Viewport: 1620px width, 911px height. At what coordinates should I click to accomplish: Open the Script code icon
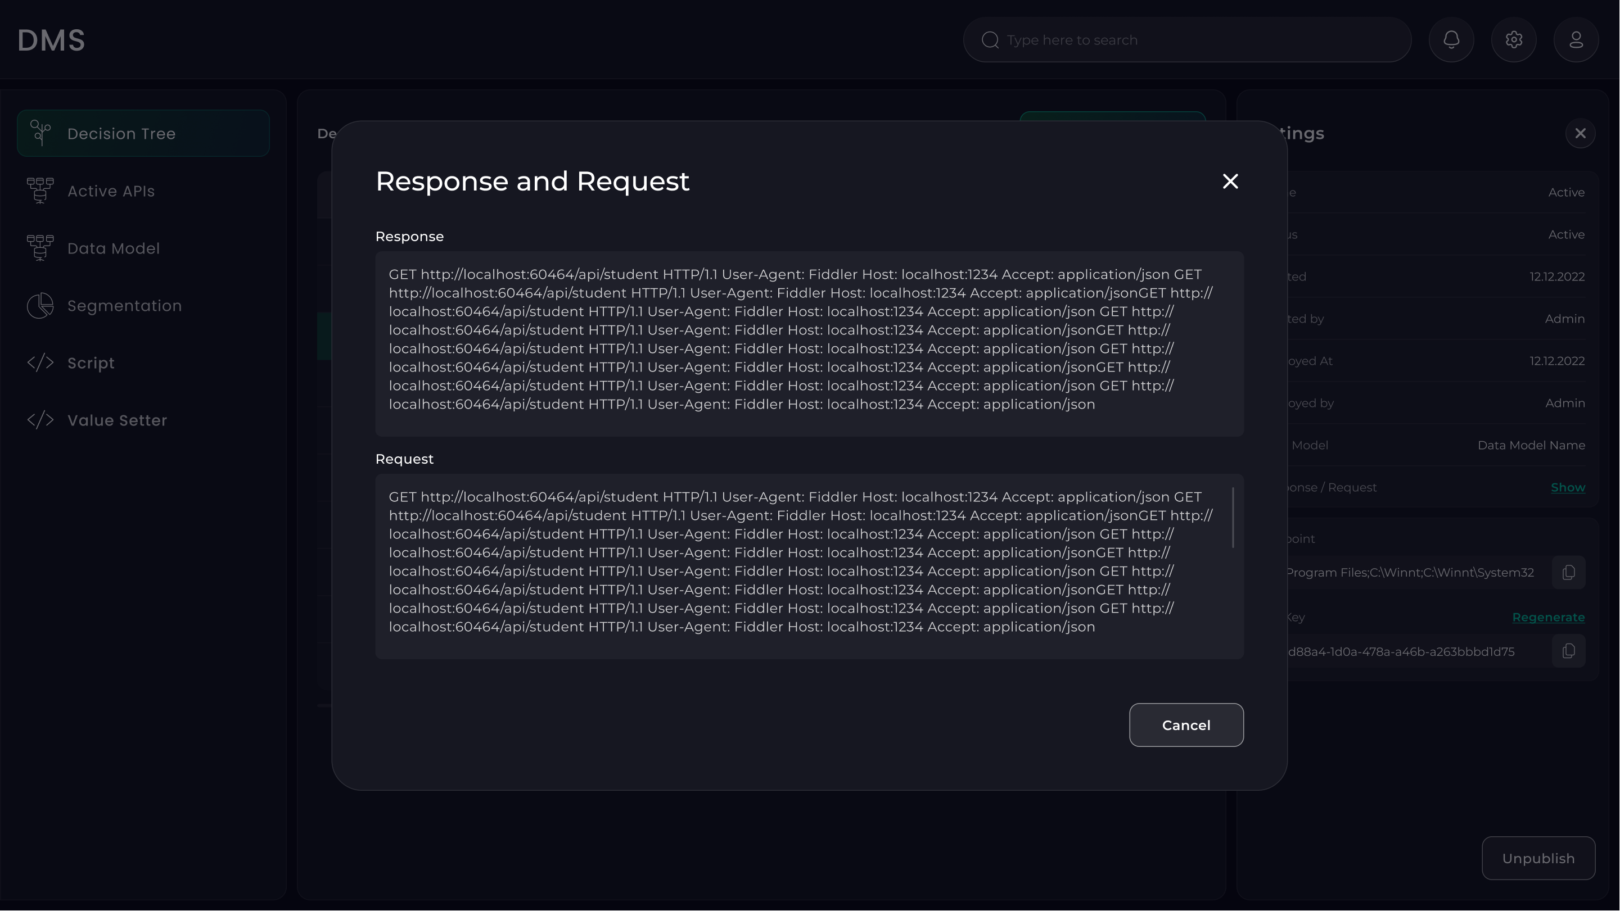40,362
